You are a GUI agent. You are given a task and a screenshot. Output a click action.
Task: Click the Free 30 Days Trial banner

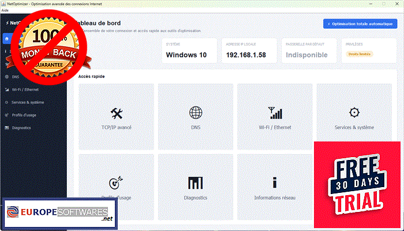(357, 185)
